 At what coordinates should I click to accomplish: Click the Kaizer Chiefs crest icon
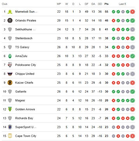(10, 83)
